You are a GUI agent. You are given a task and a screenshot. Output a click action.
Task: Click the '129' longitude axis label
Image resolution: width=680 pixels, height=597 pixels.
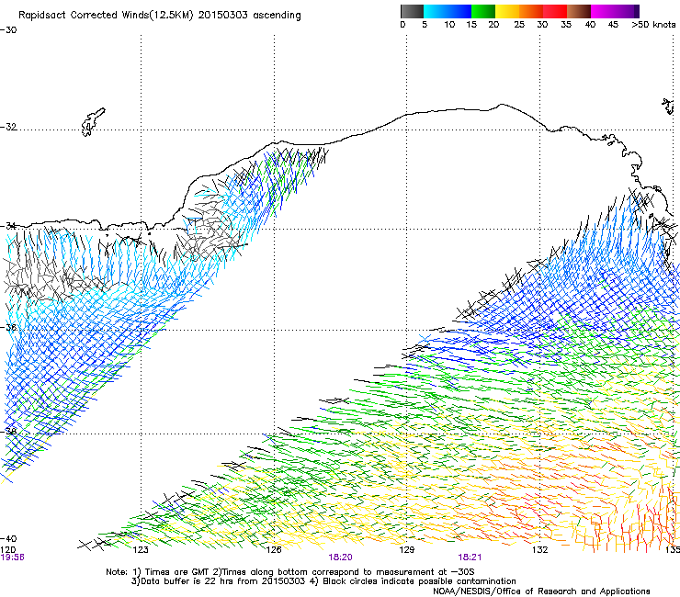406,550
